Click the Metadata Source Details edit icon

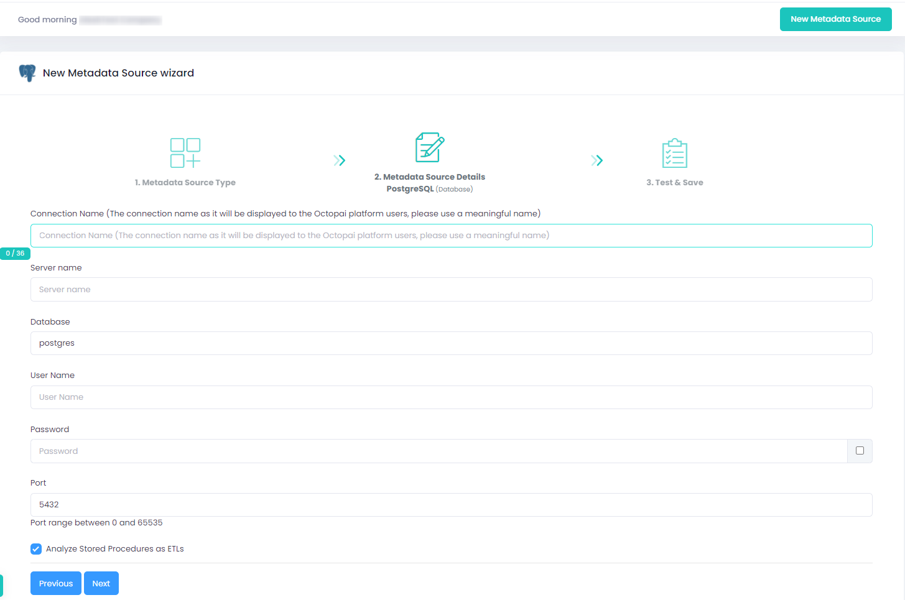[430, 147]
